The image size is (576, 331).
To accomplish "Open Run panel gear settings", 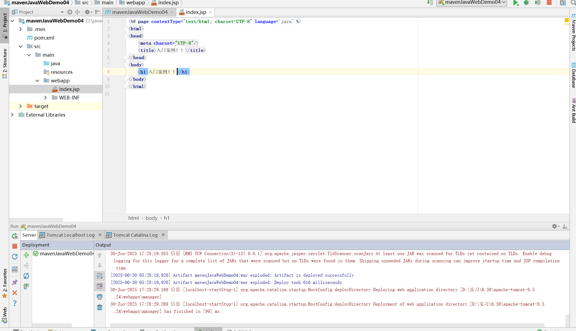I will point(555,226).
